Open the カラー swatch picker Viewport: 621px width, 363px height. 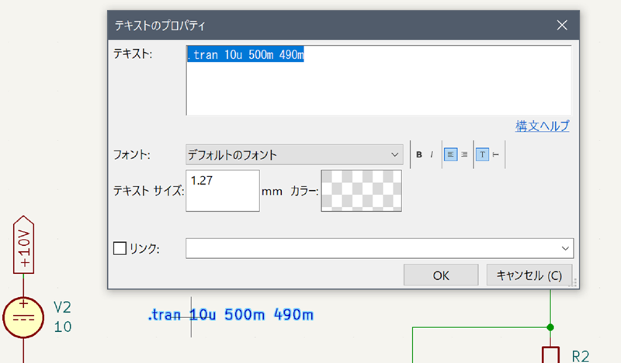(361, 191)
